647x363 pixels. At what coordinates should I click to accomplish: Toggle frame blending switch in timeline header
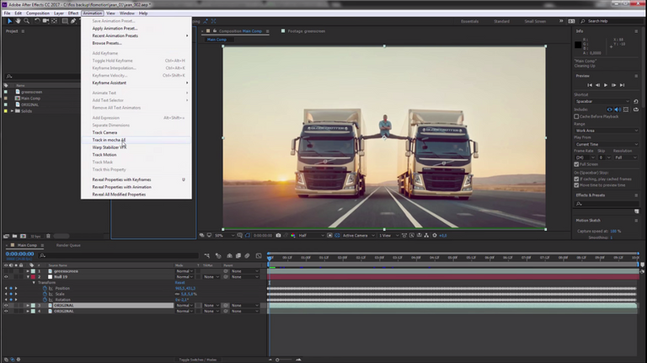click(238, 256)
